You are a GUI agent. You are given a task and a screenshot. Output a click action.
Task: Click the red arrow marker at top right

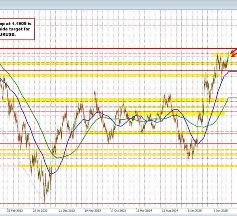pos(233,53)
